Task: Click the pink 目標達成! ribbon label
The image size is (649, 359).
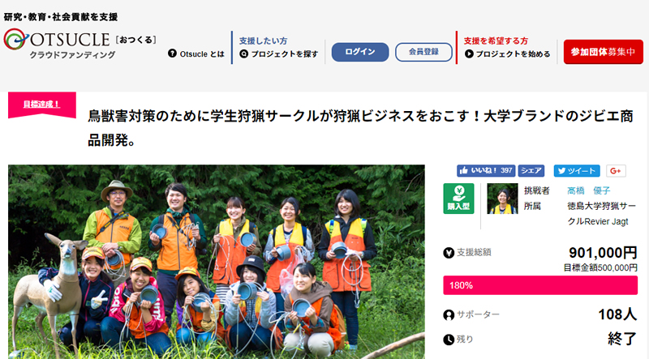Action: point(42,105)
